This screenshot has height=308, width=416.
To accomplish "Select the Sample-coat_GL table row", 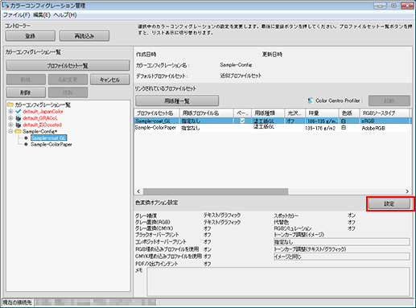I will pyautogui.click(x=272, y=121).
